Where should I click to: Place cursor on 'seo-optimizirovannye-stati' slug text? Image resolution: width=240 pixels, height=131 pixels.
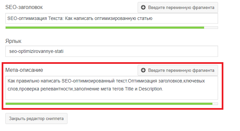tap(36, 51)
